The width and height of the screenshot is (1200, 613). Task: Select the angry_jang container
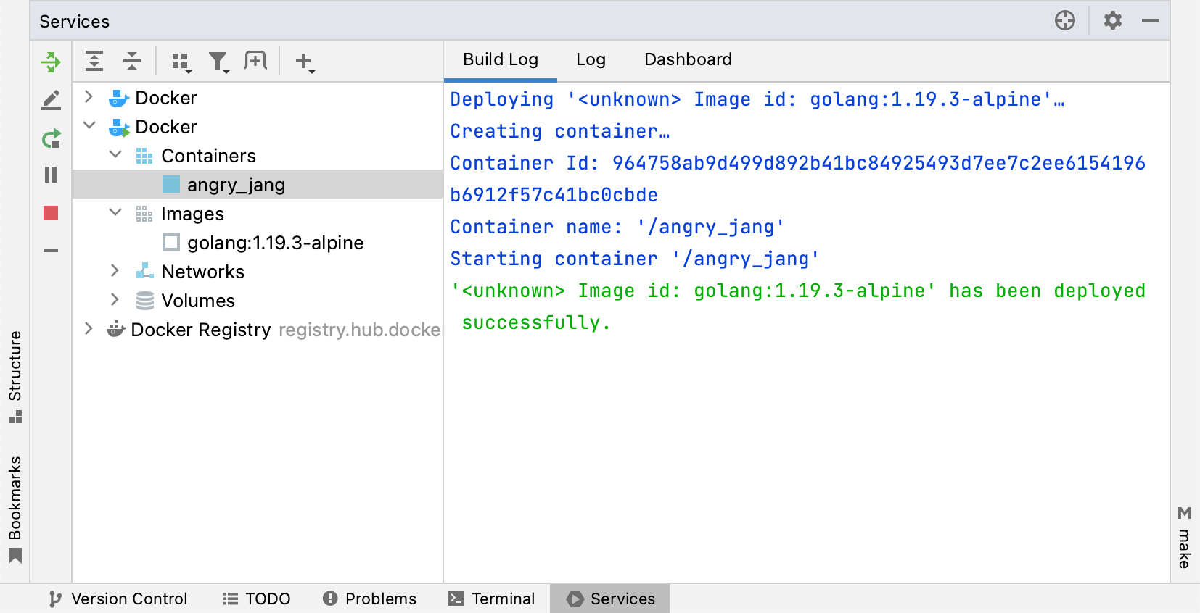[258, 185]
